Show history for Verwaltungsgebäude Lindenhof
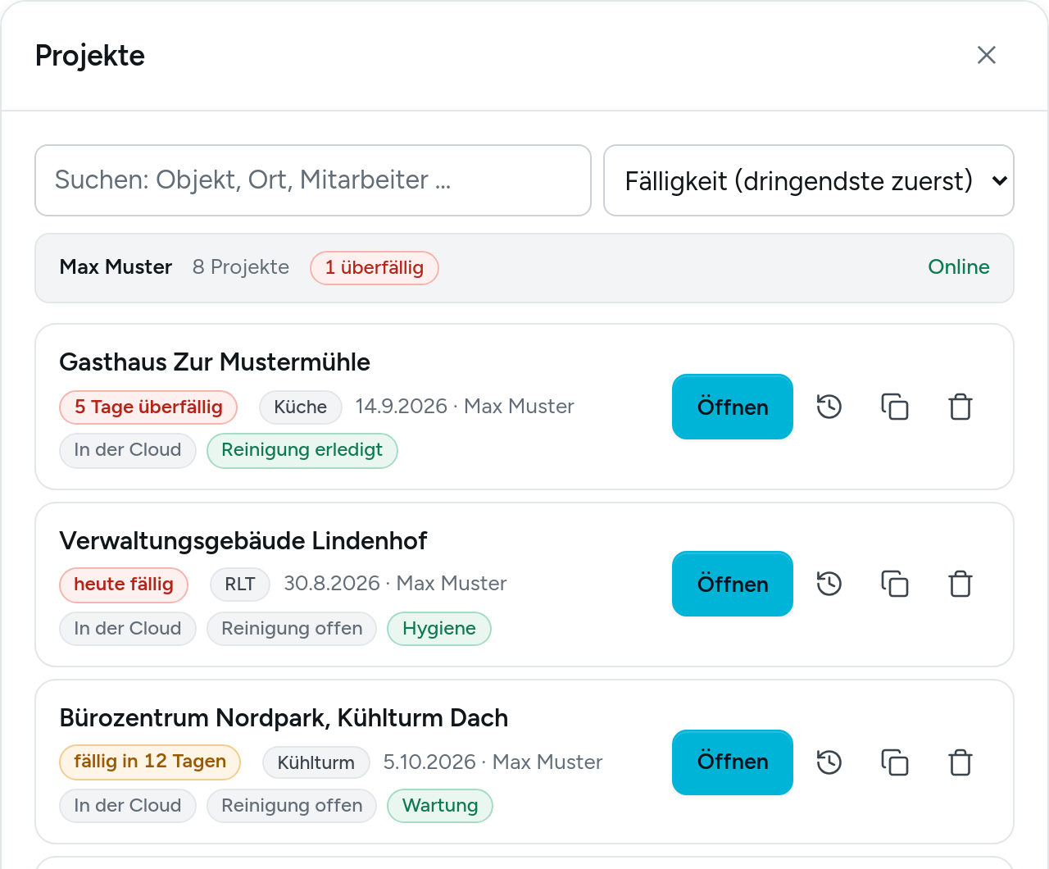Image resolution: width=1049 pixels, height=869 pixels. 829,584
